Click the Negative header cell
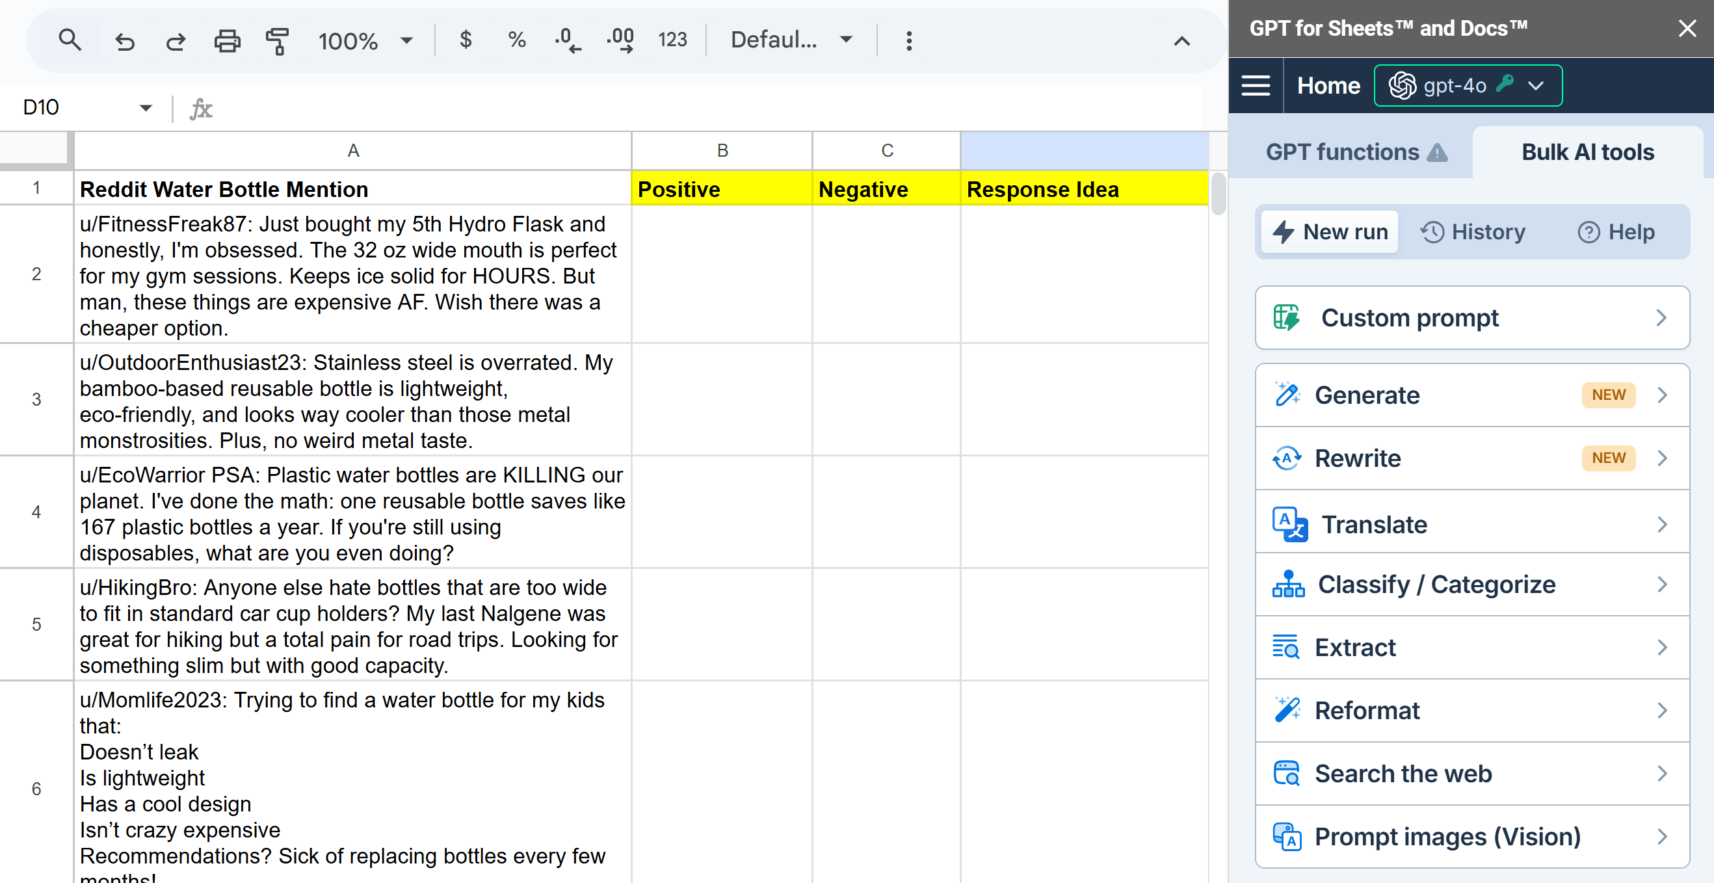This screenshot has height=883, width=1714. [x=886, y=189]
